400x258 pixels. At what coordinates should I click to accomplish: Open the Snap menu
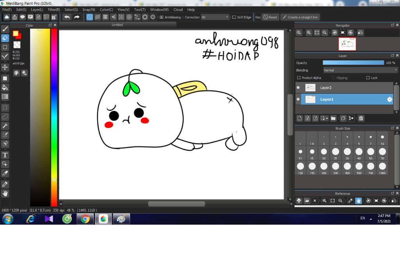pos(89,9)
